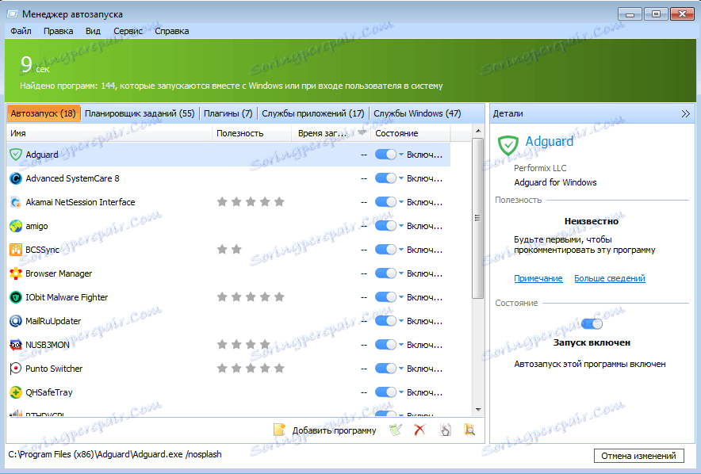Sort by Состояние column header
The width and height of the screenshot is (701, 474).
click(x=411, y=133)
